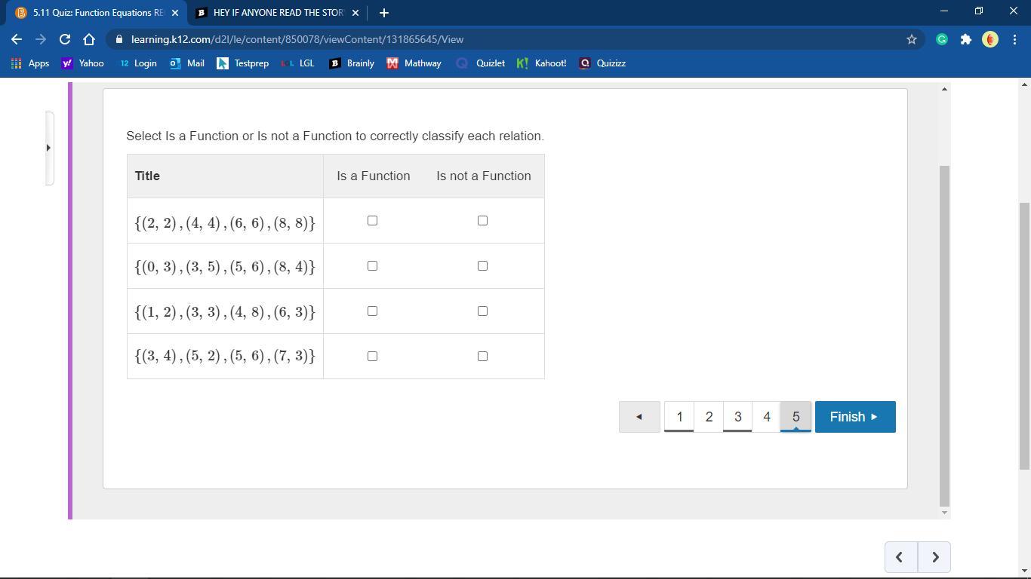The width and height of the screenshot is (1031, 579).
Task: Expand the left side panel arrow
Action: (48, 148)
